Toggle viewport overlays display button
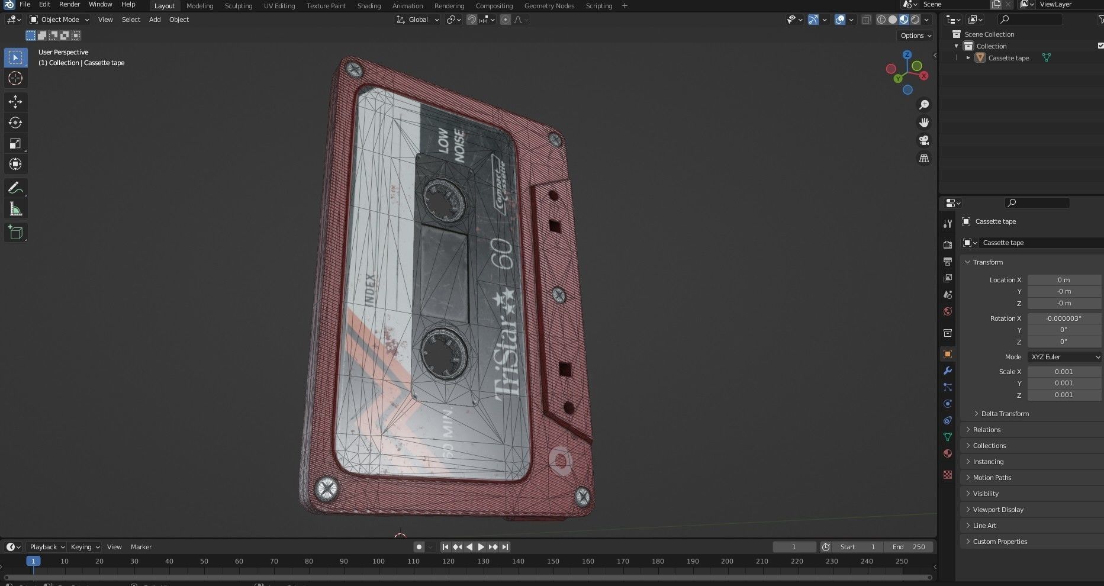The width and height of the screenshot is (1104, 586). click(x=840, y=20)
